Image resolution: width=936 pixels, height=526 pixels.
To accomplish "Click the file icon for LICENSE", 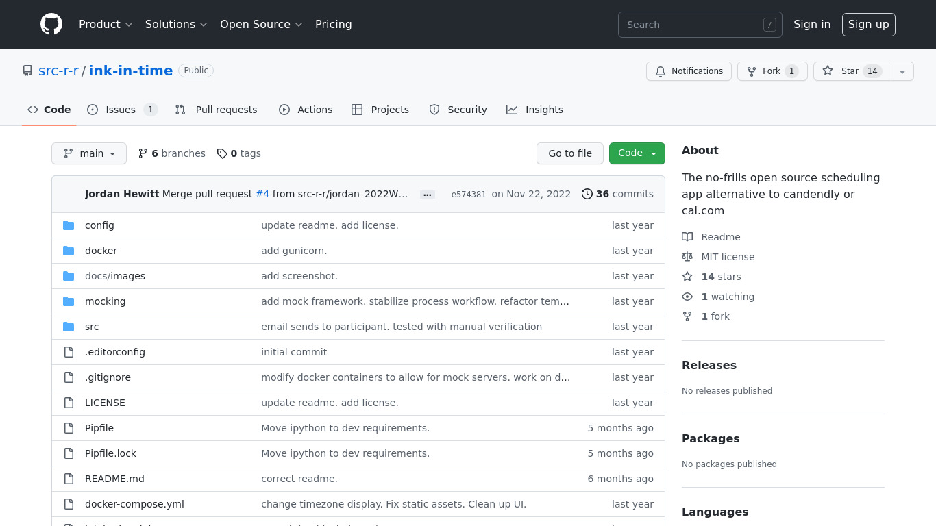I will 69,403.
